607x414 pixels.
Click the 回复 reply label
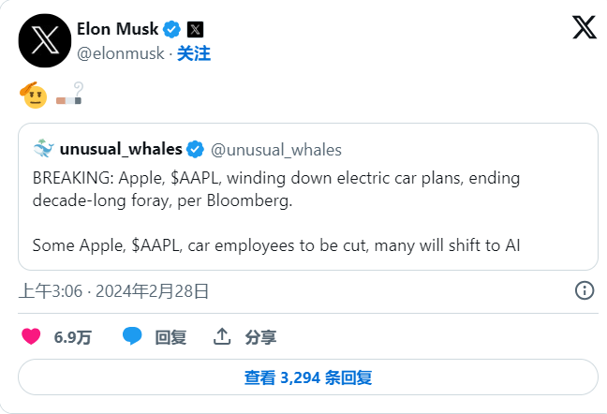(170, 337)
